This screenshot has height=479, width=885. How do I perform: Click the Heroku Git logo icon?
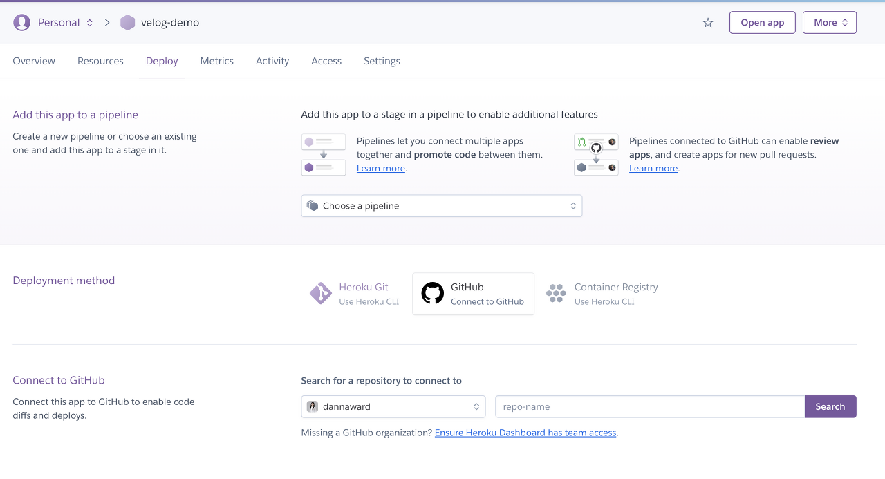pyautogui.click(x=320, y=294)
